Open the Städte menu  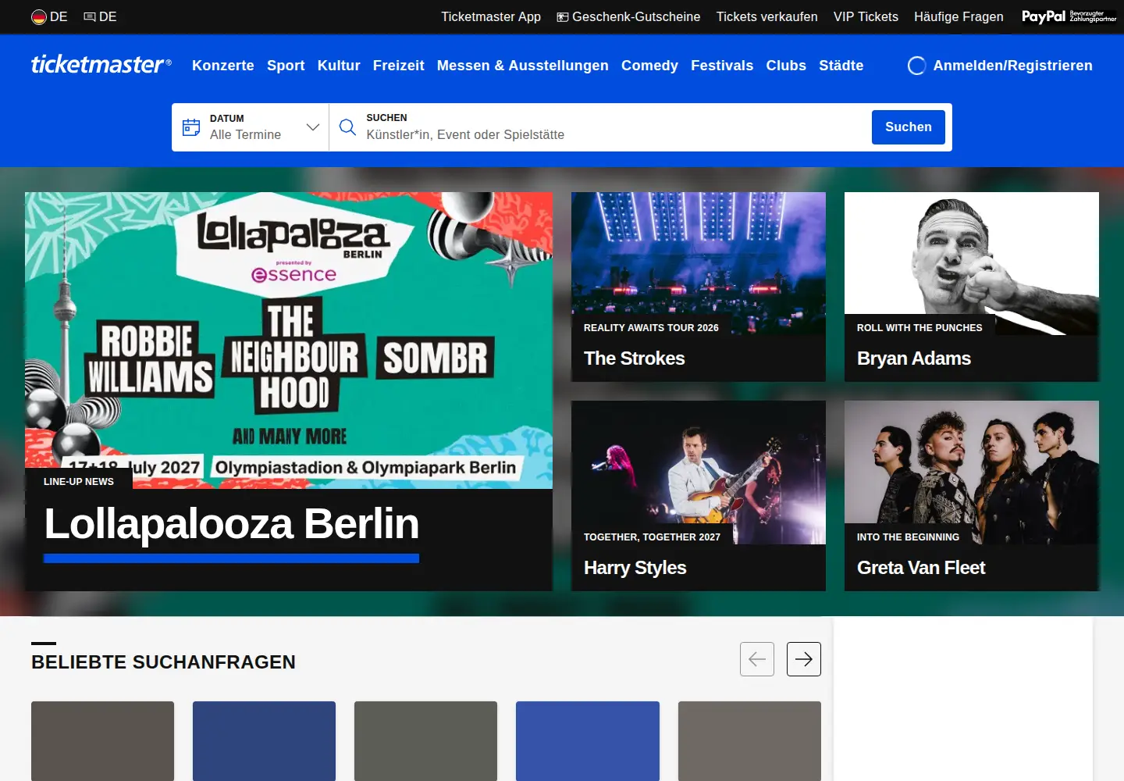click(841, 66)
